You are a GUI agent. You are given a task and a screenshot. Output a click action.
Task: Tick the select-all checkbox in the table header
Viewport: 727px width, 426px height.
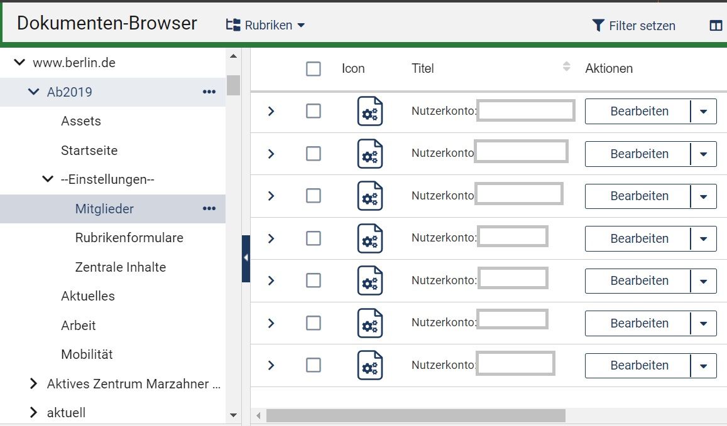tap(313, 68)
